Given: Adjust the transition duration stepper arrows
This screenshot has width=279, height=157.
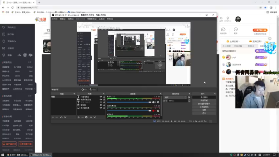Looking at the screenshot, I should 189,101.
